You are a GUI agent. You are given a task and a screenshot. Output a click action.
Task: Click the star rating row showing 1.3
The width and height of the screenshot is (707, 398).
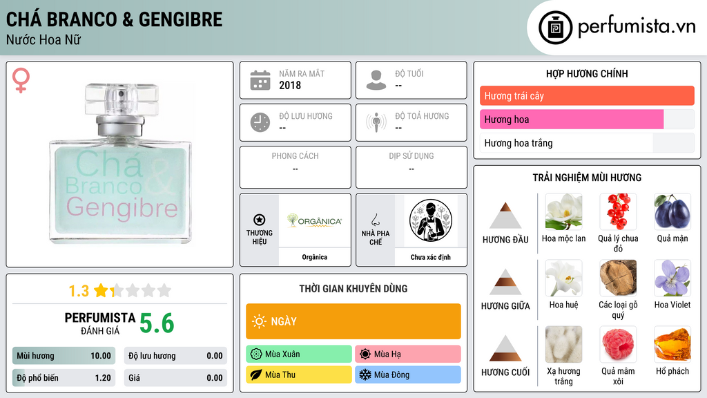click(120, 291)
